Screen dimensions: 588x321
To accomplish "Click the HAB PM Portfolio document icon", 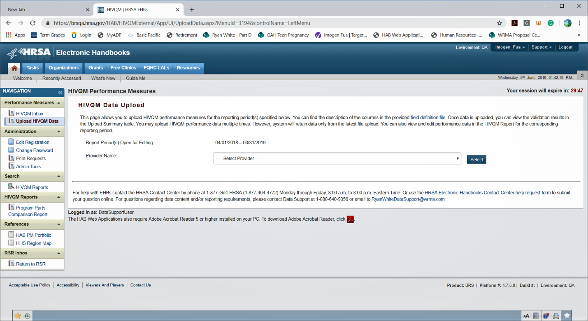I will (x=11, y=235).
